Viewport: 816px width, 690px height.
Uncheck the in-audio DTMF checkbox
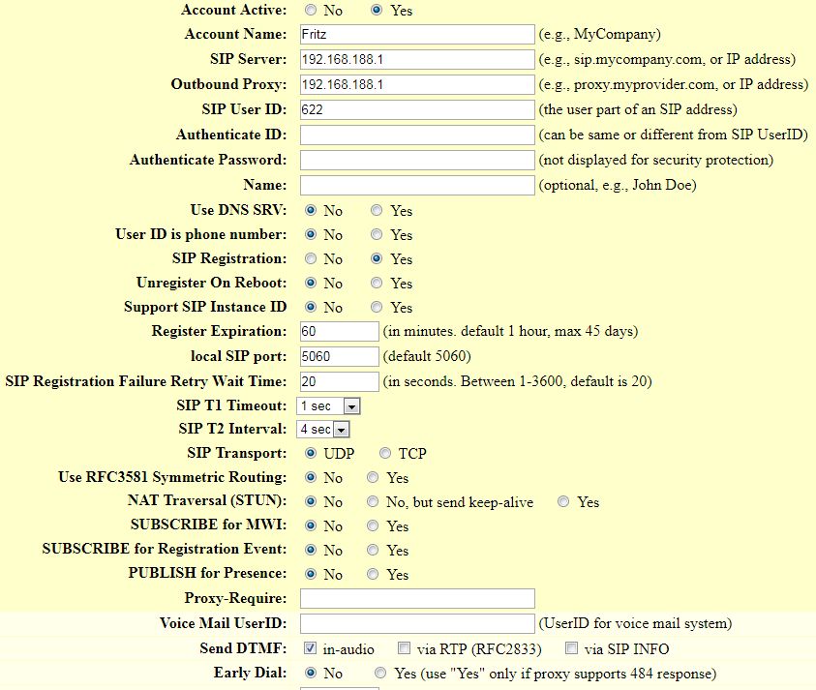(x=311, y=648)
